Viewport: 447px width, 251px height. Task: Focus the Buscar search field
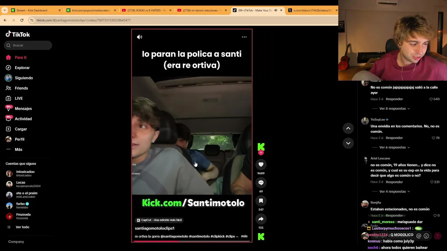(28, 45)
